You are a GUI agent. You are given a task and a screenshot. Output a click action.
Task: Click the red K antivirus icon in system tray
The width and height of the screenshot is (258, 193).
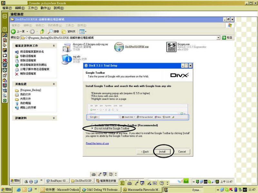231,190
